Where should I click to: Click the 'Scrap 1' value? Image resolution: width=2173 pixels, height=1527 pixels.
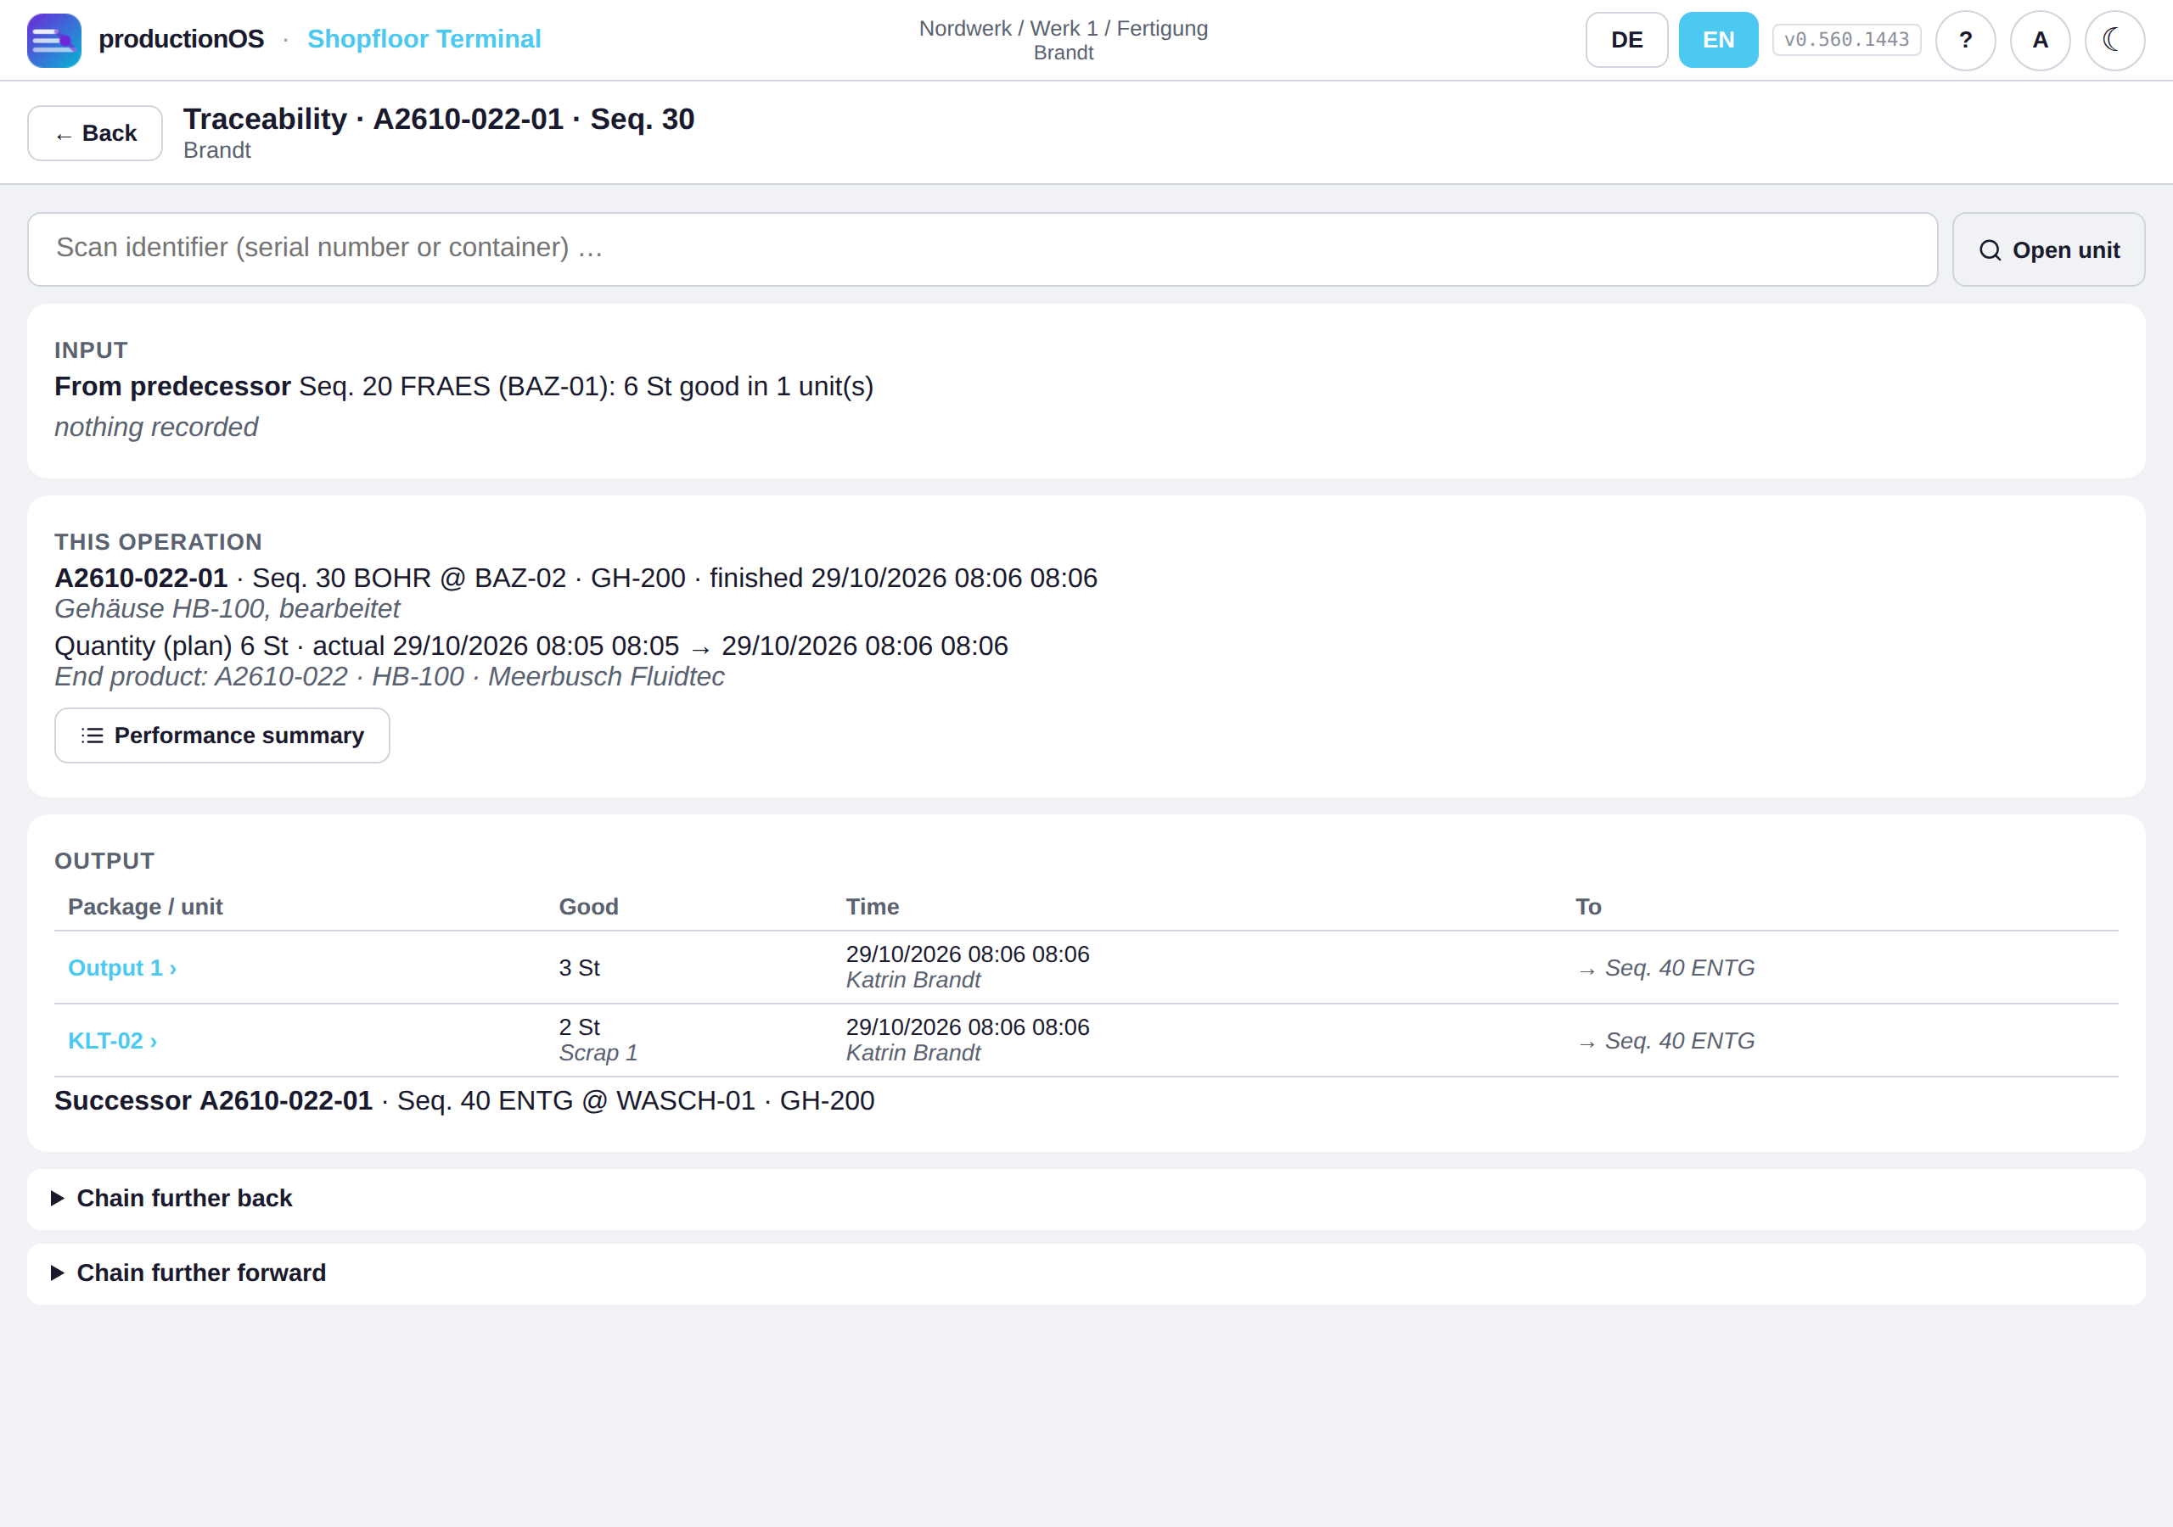[x=598, y=1053]
